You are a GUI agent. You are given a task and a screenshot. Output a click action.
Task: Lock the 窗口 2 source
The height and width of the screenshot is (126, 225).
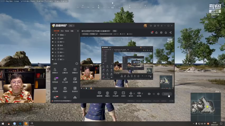55,59
